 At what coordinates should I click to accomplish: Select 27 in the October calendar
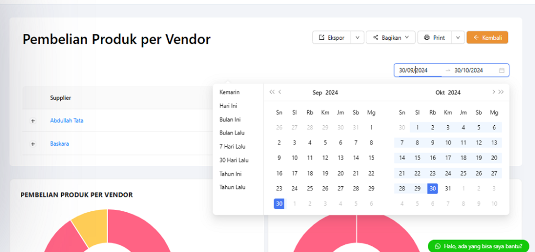[494, 173]
